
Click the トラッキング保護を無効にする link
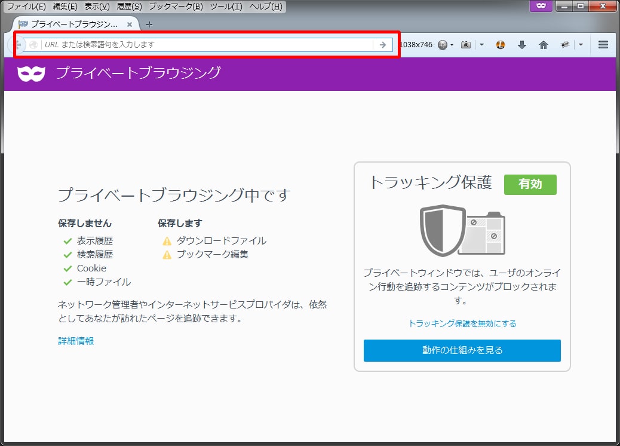pyautogui.click(x=462, y=323)
